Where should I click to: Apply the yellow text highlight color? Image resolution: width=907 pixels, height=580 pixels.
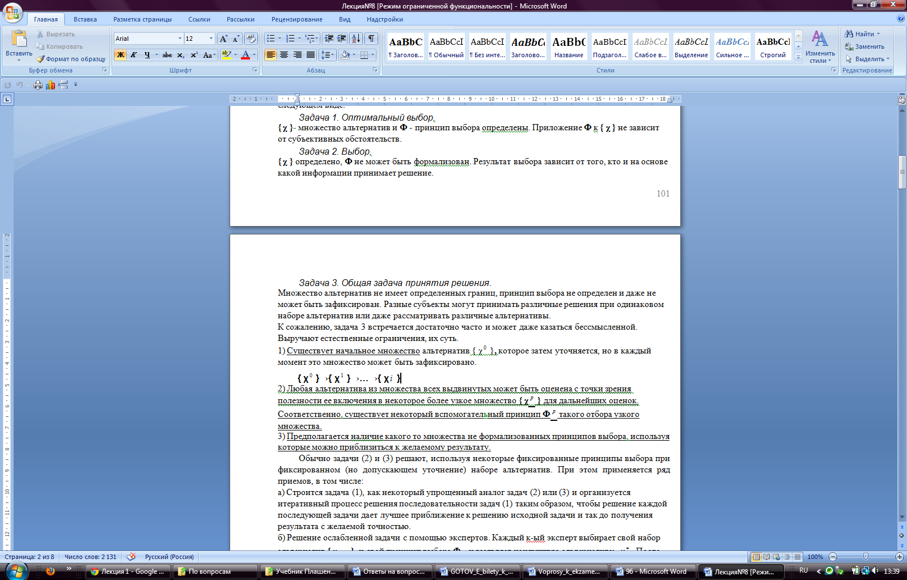(x=226, y=55)
